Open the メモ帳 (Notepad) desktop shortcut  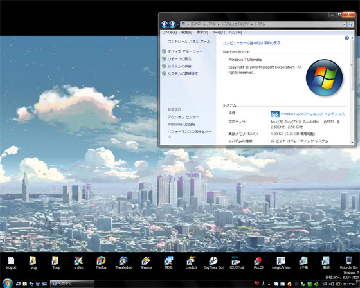click(303, 263)
